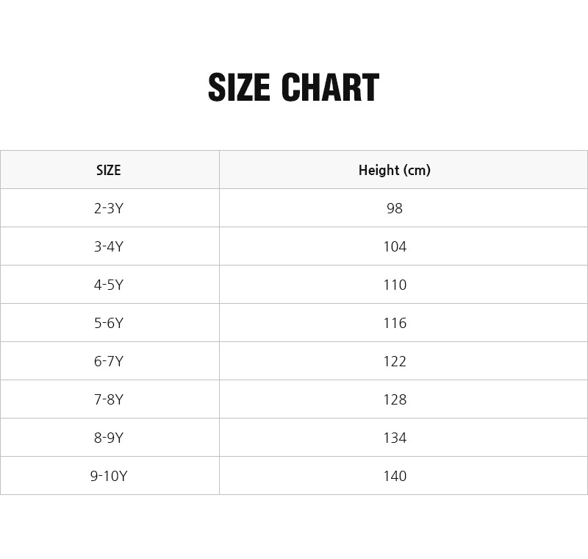
Task: Choose the 6-7Y size cell
Action: pos(109,361)
